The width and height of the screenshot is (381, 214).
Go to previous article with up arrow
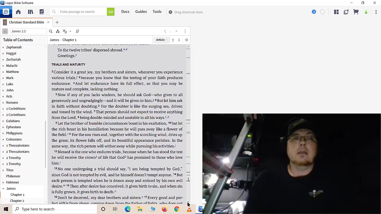coord(173,40)
